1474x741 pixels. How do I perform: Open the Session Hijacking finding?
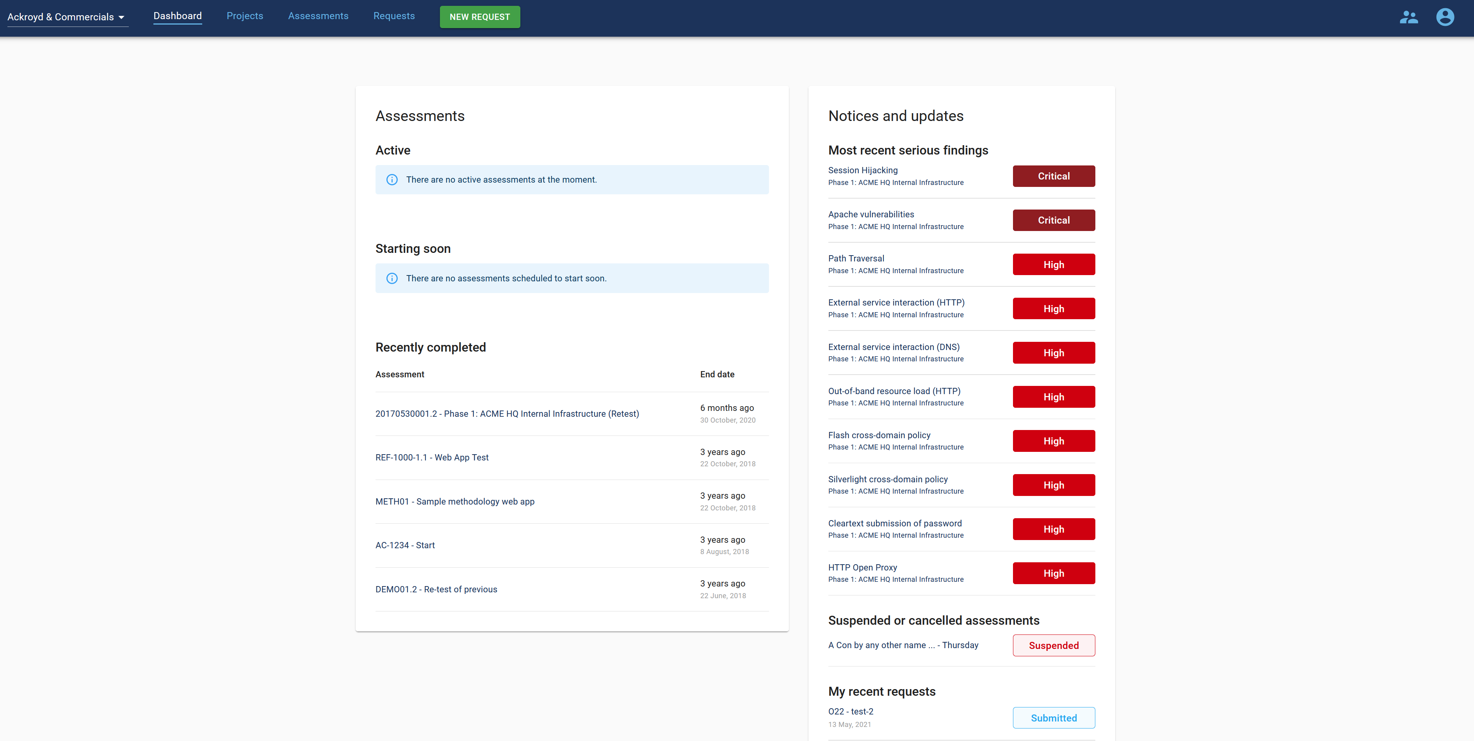pos(863,171)
